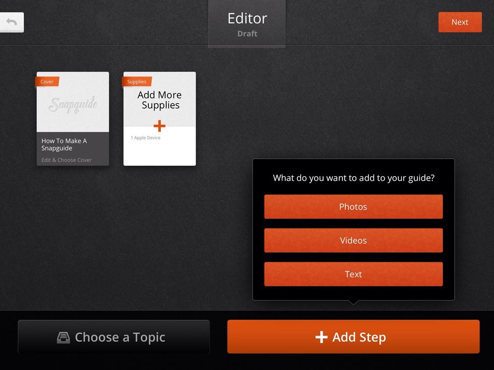Click the orange plus on Supplies card
Screen dimensions: 494x370
159,126
